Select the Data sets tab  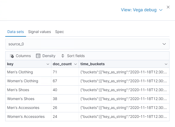click(16, 32)
